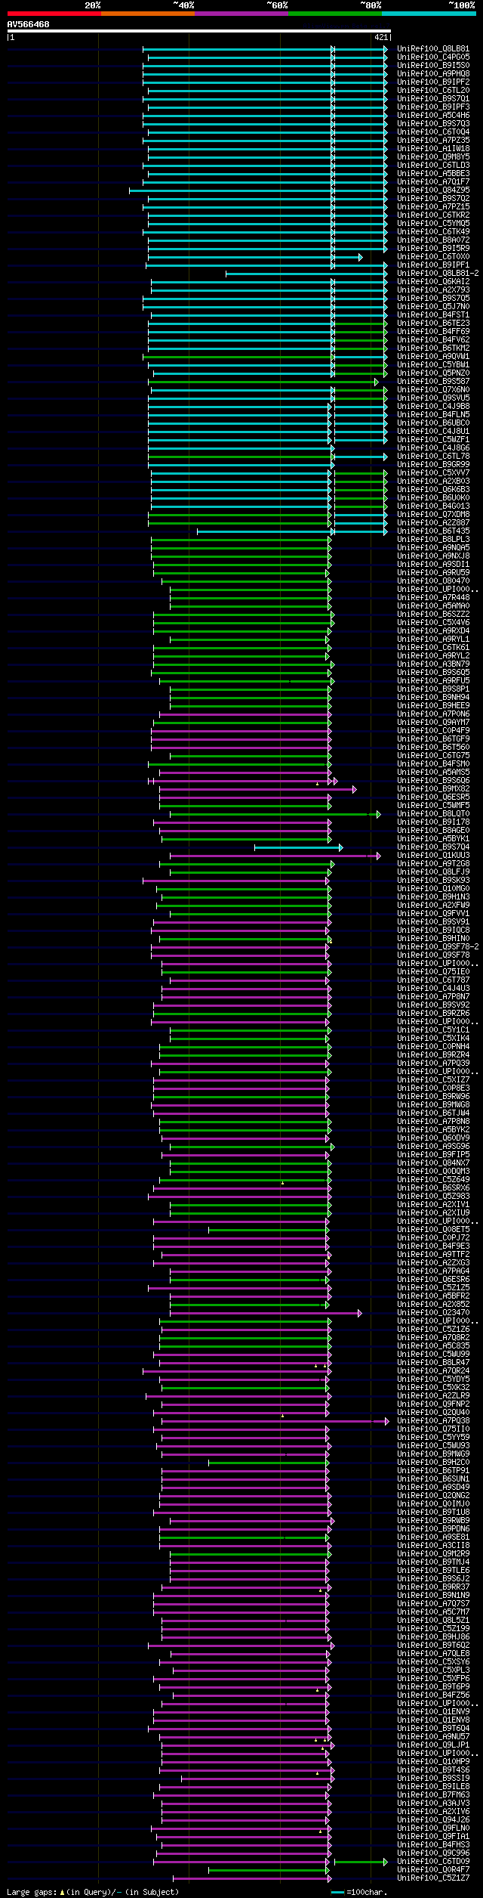
Task: Select the label UniRef100_Q6KAI2
Action: (x=433, y=281)
